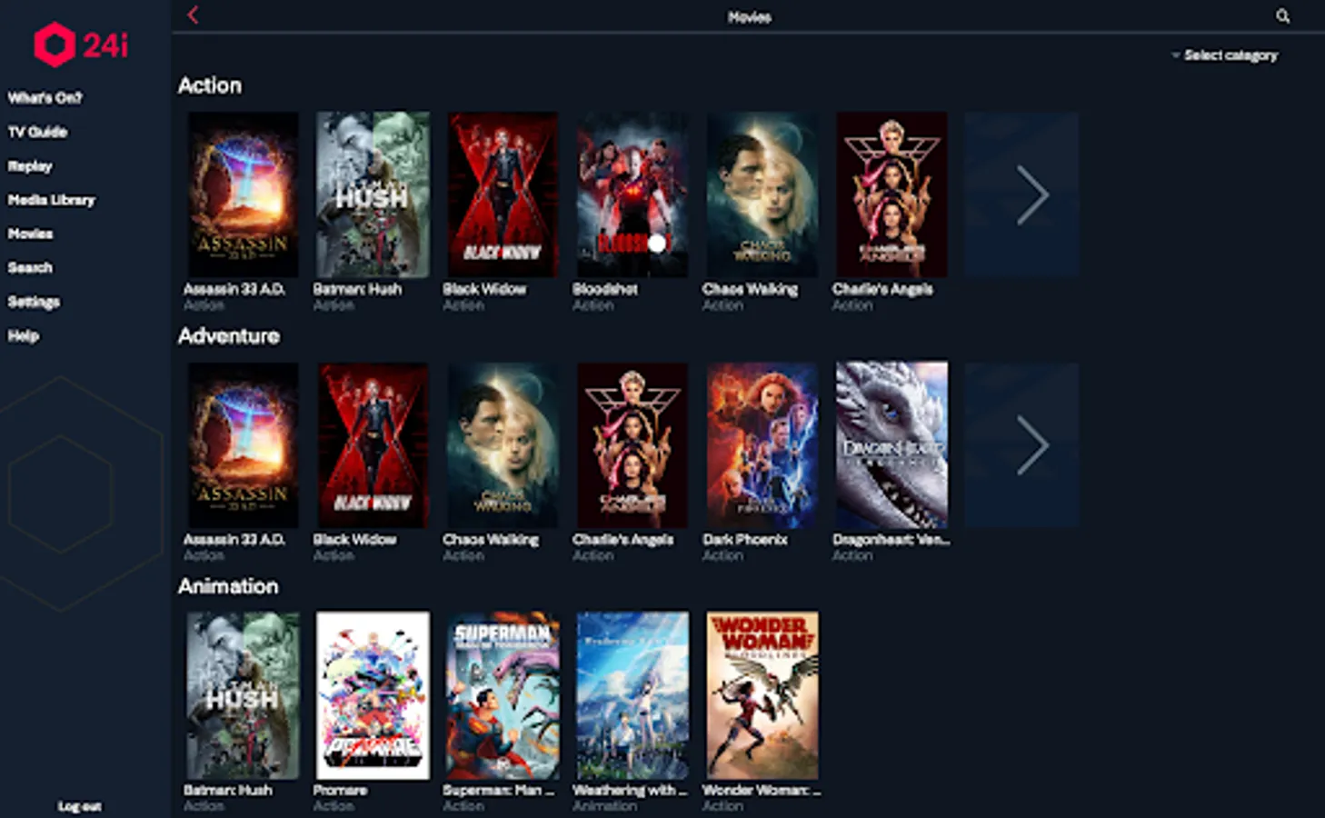
Task: Click the Dark Phoenix title text
Action: 745,540
